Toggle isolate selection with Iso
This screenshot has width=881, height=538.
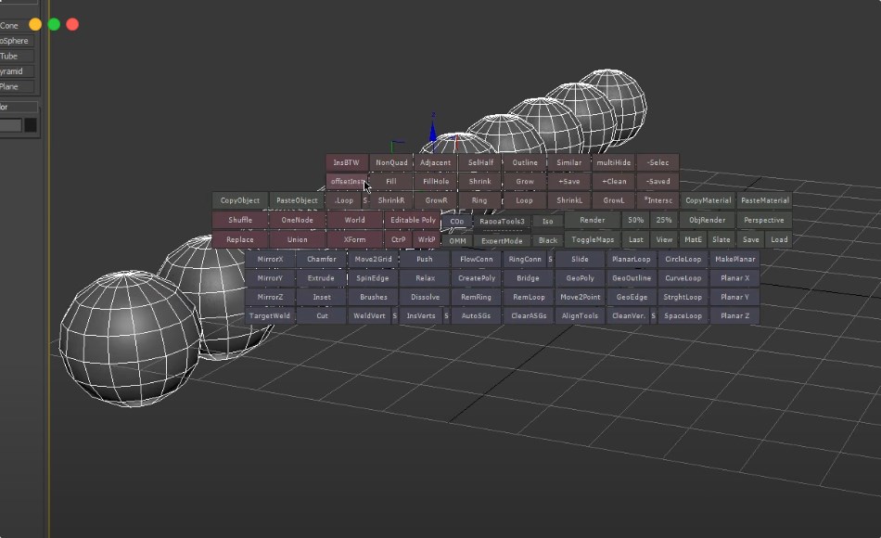click(547, 221)
